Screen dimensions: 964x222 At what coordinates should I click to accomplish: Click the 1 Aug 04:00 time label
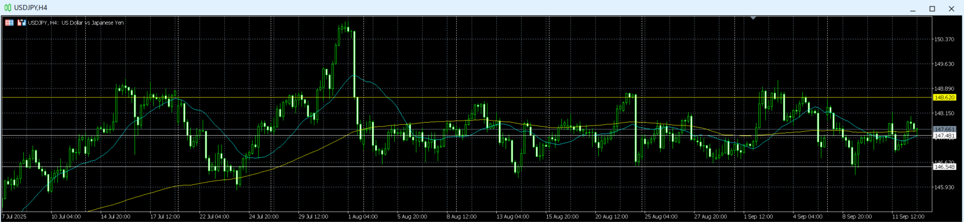pyautogui.click(x=363, y=217)
